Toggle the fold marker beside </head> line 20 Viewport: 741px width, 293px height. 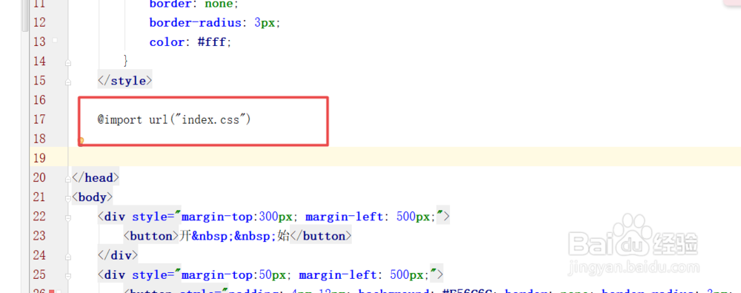pyautogui.click(x=68, y=179)
